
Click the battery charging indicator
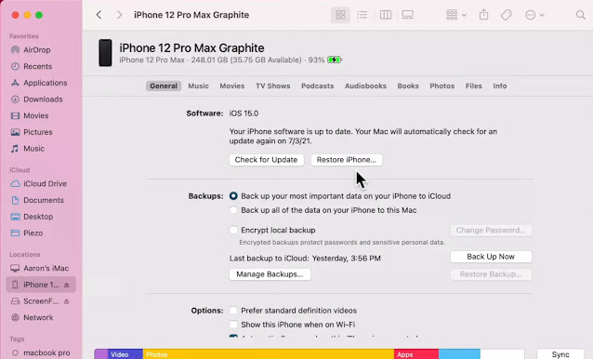335,60
